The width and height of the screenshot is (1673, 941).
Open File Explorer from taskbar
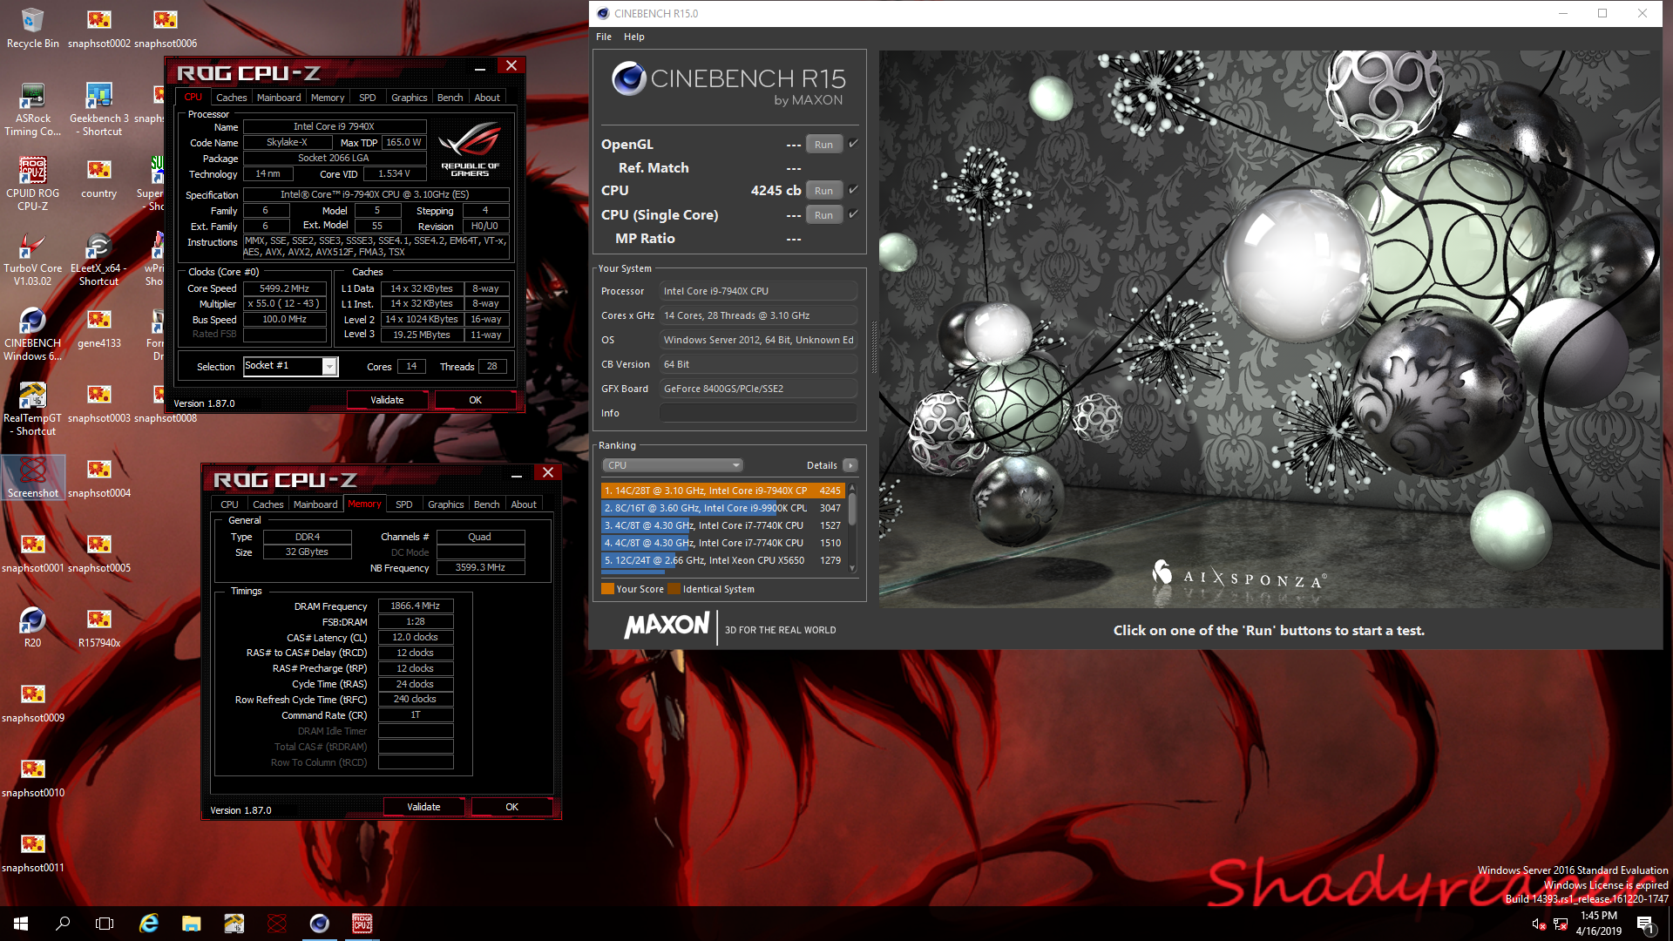[192, 924]
